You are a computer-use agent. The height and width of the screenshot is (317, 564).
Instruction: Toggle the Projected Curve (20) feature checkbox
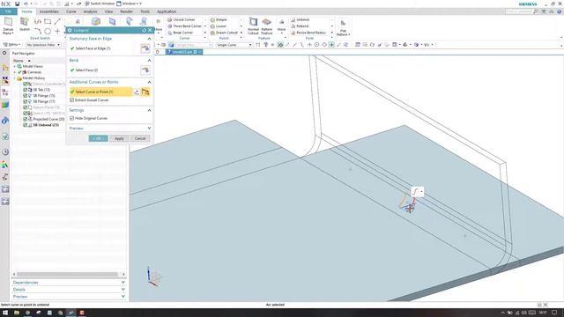[26, 119]
